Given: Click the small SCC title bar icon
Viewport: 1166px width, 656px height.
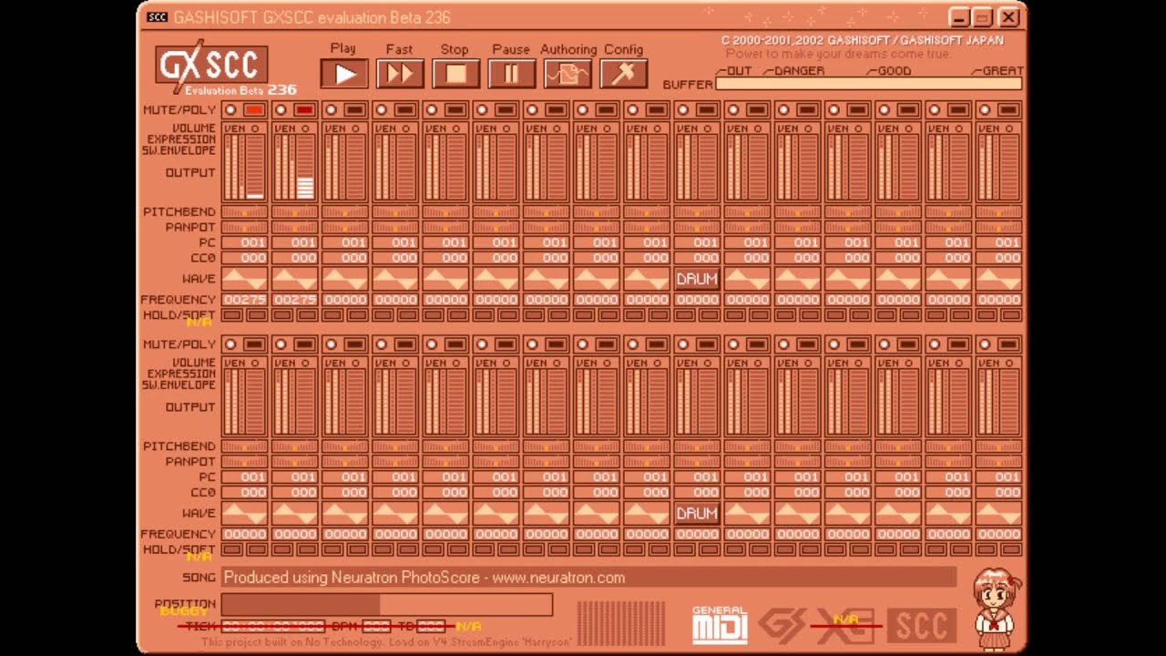Looking at the screenshot, I should tap(157, 16).
